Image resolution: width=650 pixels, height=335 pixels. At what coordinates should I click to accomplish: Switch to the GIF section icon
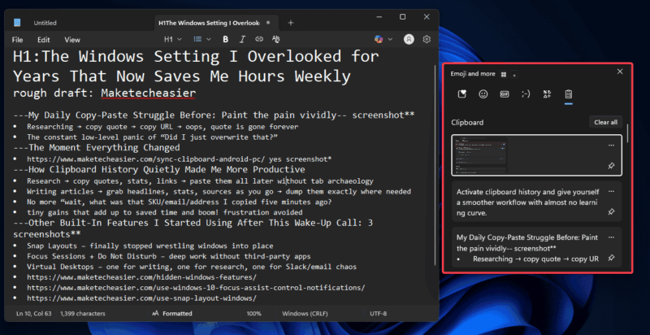pos(504,94)
